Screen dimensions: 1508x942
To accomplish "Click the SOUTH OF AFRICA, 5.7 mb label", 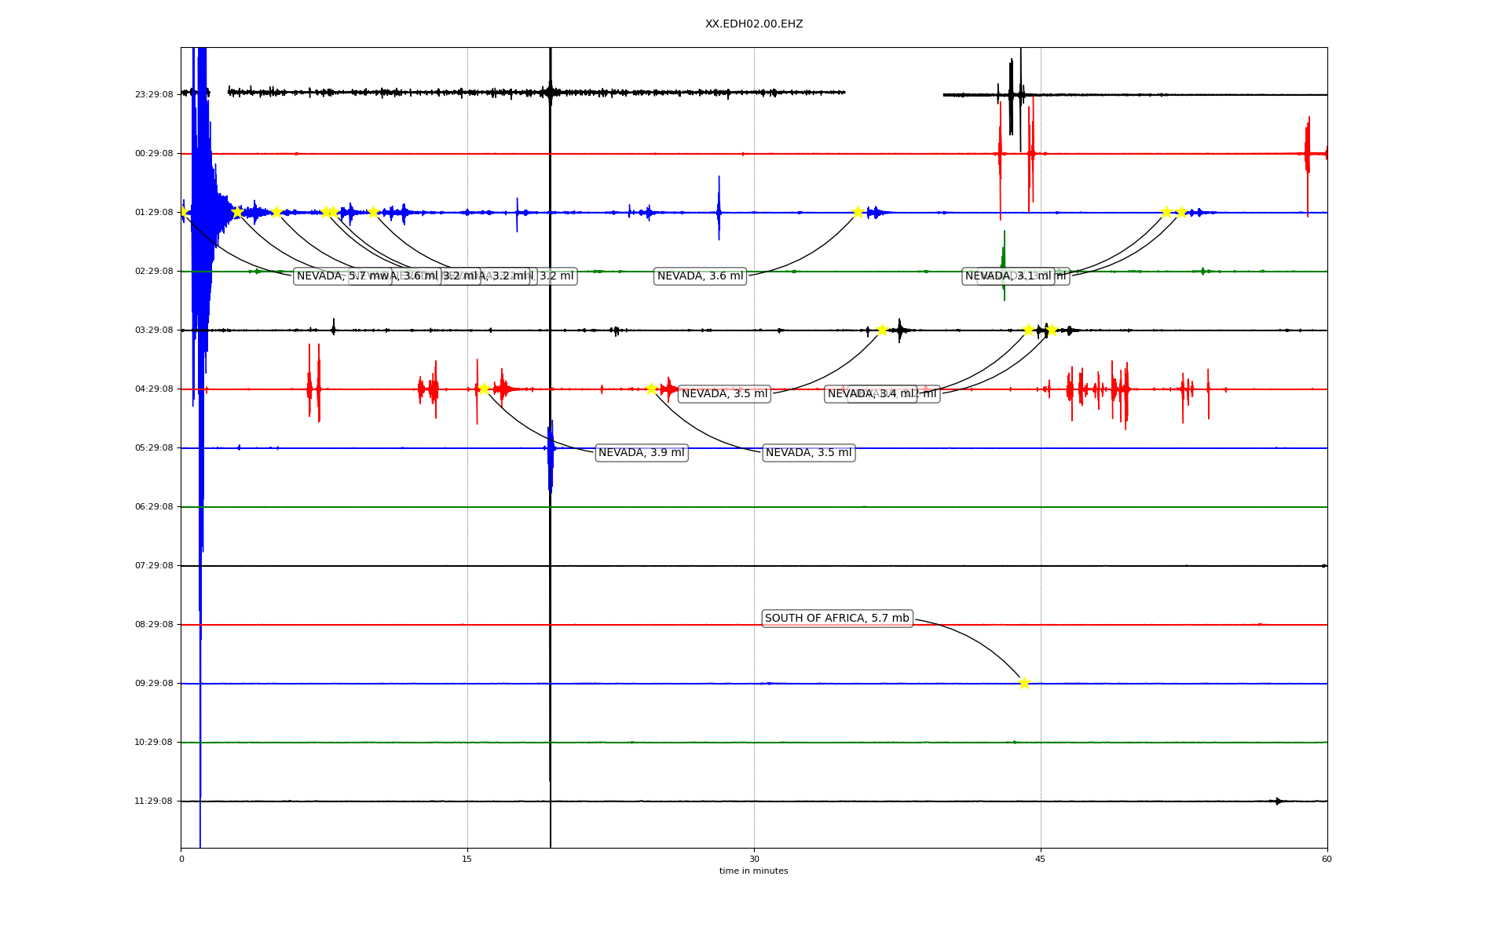I will click(836, 619).
